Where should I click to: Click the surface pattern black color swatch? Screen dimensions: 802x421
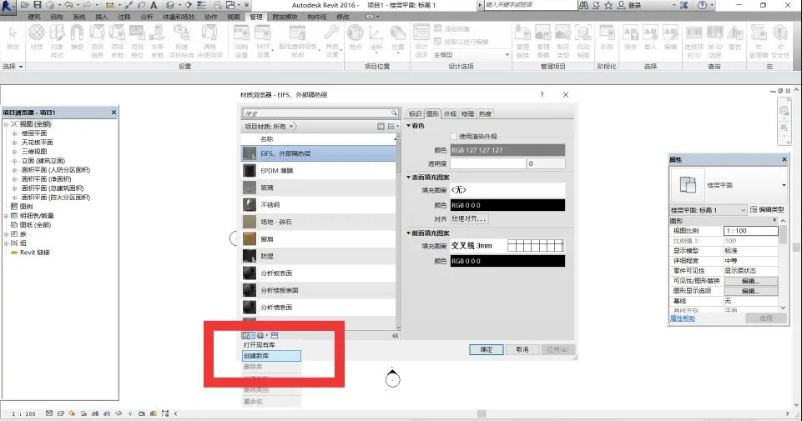pos(507,205)
